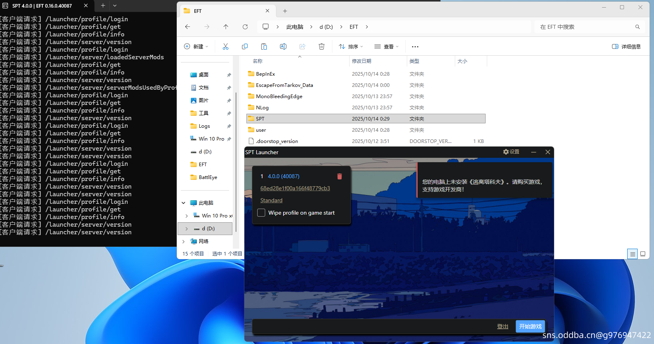Click the Delete trash icon in Explorer toolbar
This screenshot has height=344, width=654.
[x=322, y=46]
